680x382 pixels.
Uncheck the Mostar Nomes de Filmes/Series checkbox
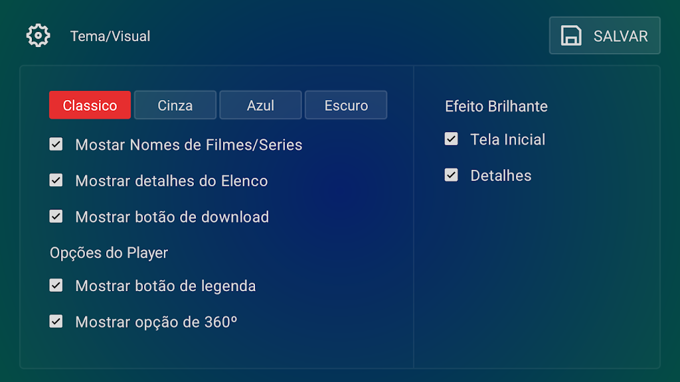click(56, 145)
